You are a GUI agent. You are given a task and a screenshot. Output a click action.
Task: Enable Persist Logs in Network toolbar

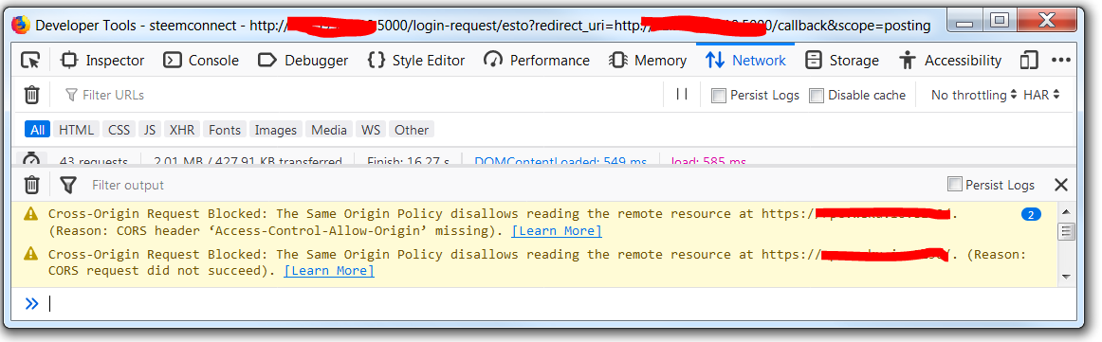point(718,96)
